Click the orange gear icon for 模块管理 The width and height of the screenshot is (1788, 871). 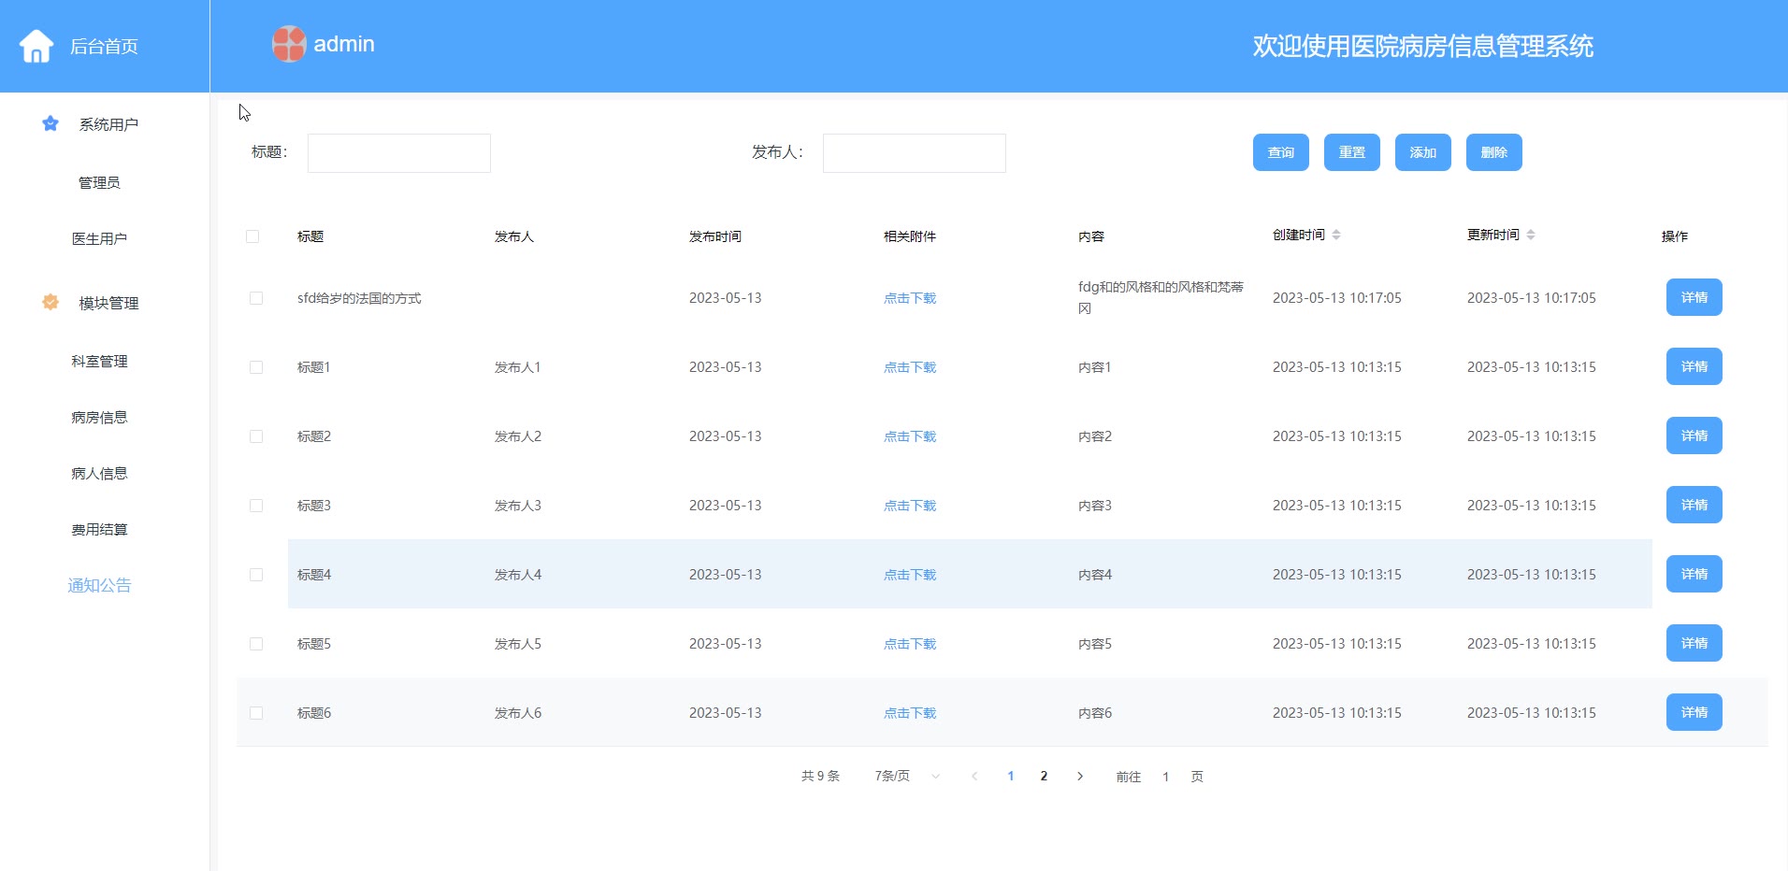point(50,302)
